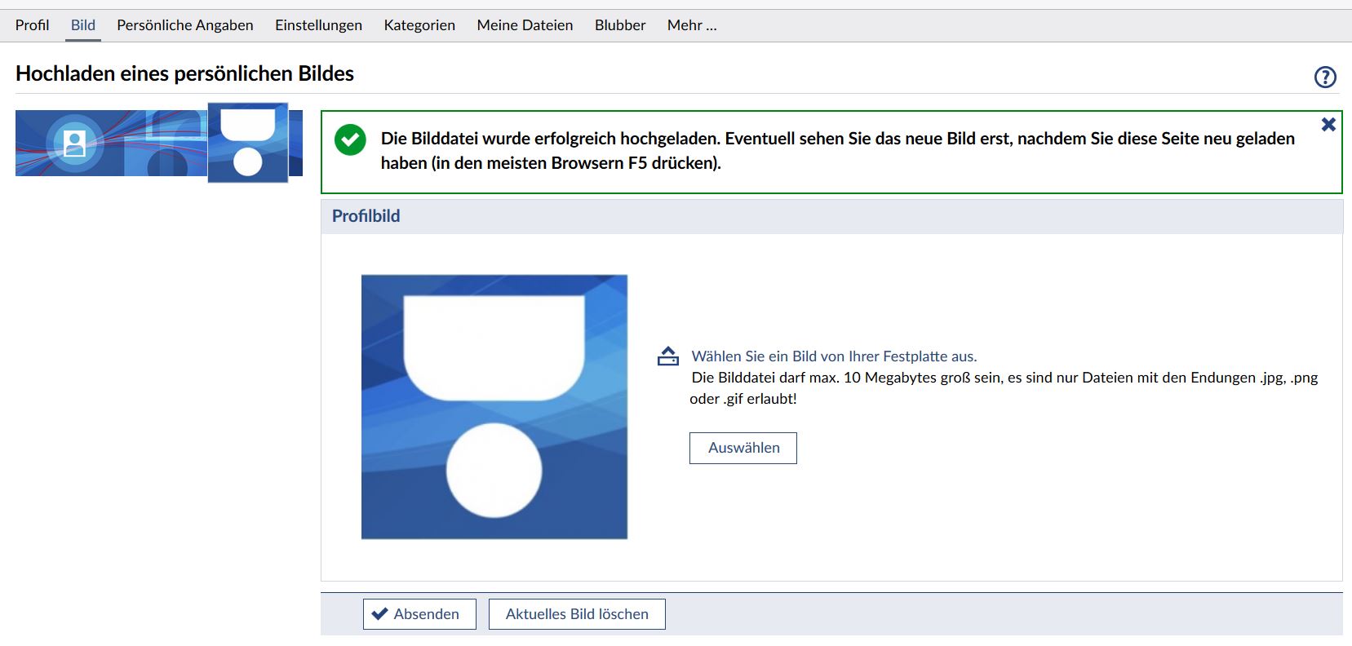
Task: Navigate to Meine Dateien tab
Action: coord(525,25)
